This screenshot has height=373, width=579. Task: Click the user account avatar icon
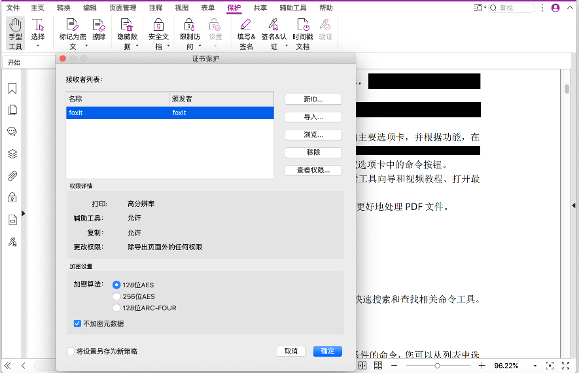[x=555, y=8]
